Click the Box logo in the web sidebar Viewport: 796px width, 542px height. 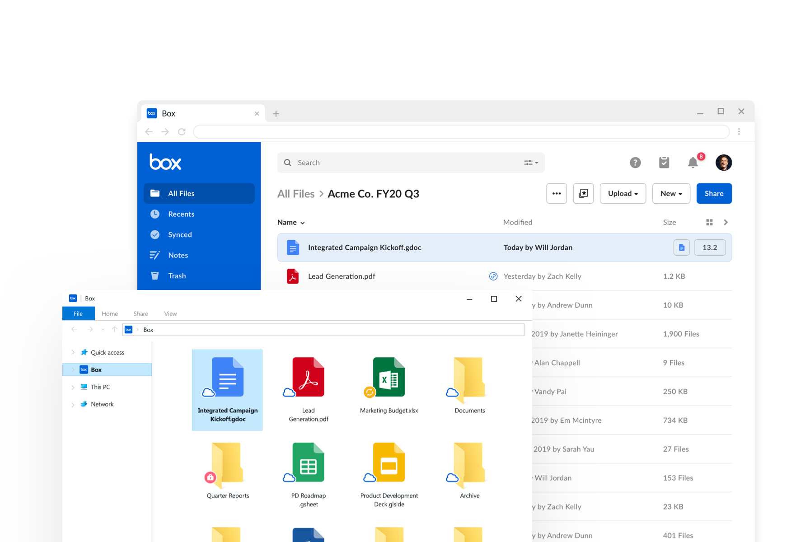click(x=165, y=162)
